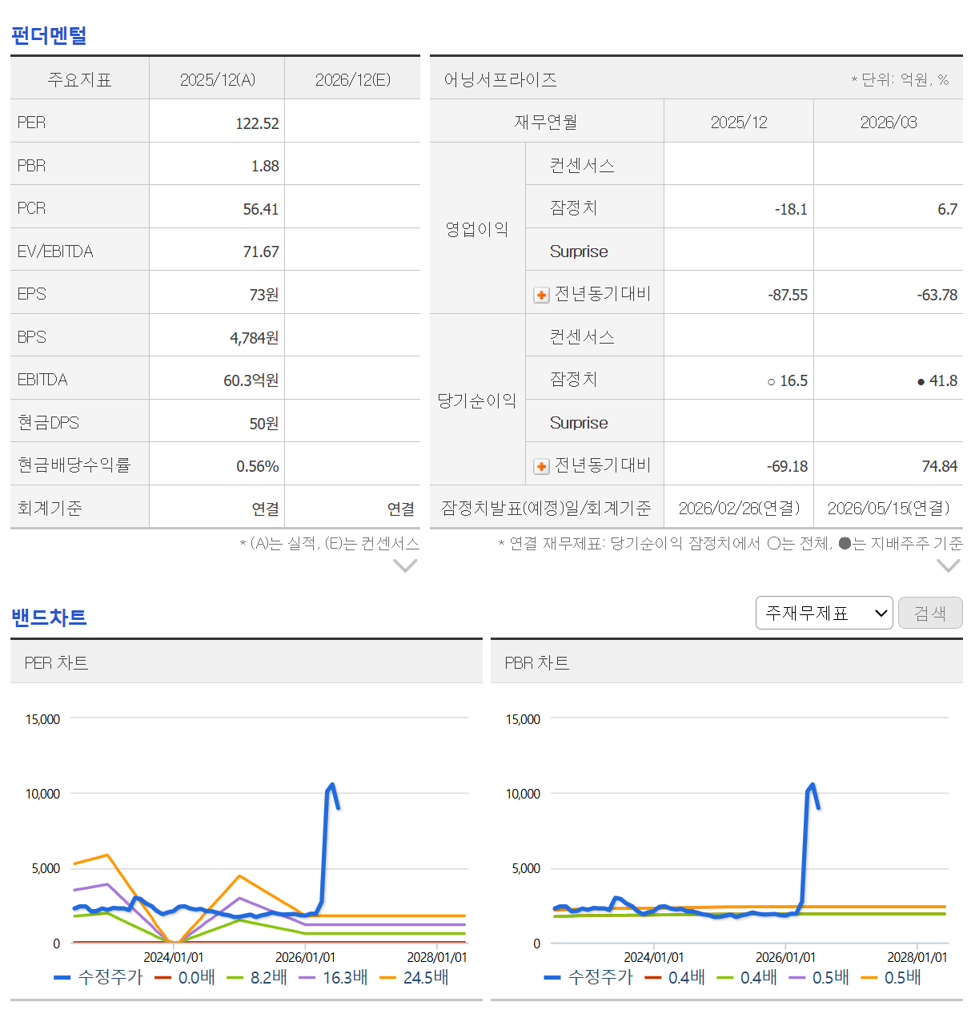Screen dimensions: 971x1018
Task: Toggle 수정주가 legend in PBR chart
Action: (588, 977)
